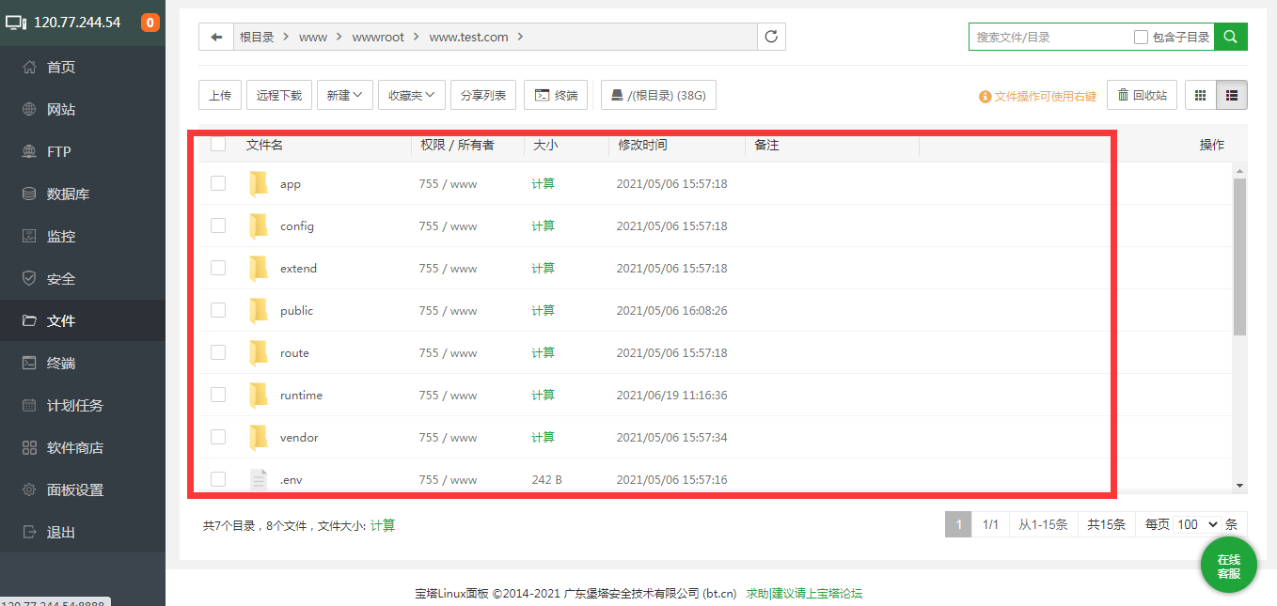
Task: Open the root directory disk 38G button
Action: [658, 95]
